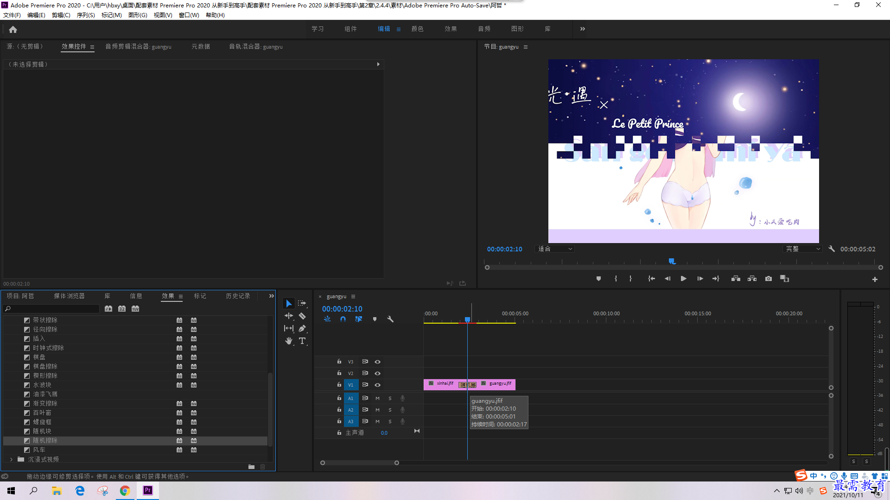The height and width of the screenshot is (500, 890).
Task: Click the Program monitor playhead
Action: point(672,261)
